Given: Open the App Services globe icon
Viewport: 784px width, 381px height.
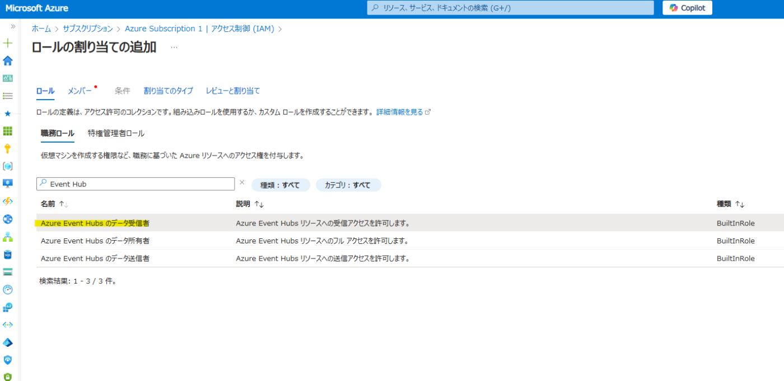Looking at the screenshot, I should pyautogui.click(x=8, y=219).
